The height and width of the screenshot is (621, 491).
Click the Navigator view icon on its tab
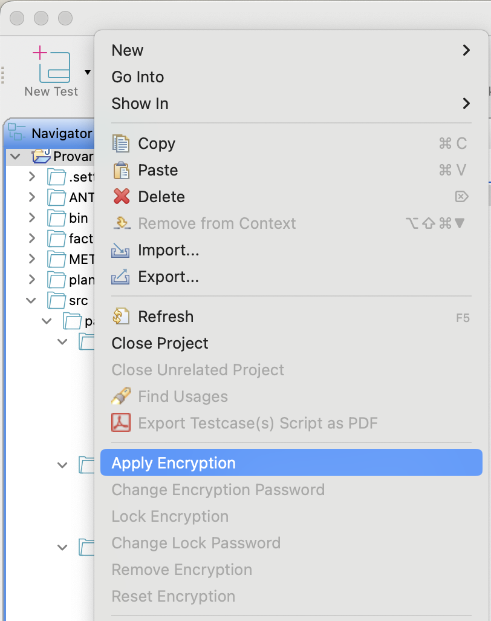coord(17,133)
